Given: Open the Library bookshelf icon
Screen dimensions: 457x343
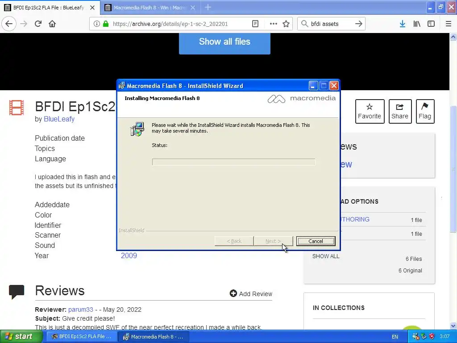Looking at the screenshot, I should click(417, 24).
